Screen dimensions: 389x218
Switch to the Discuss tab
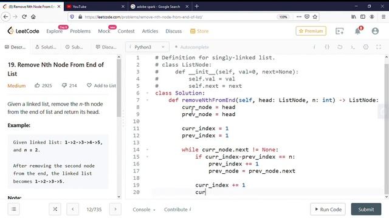click(x=106, y=47)
